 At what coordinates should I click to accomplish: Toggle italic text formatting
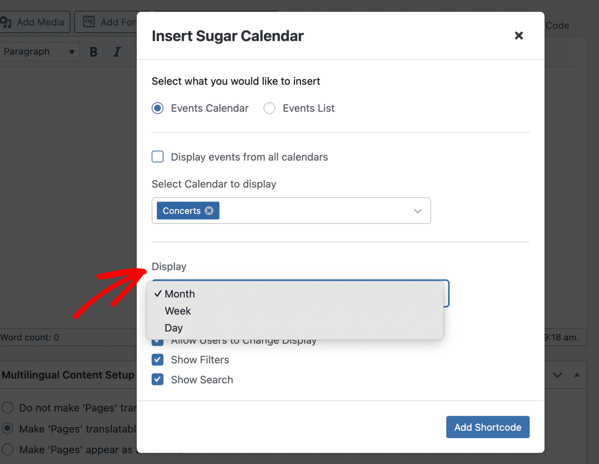117,52
